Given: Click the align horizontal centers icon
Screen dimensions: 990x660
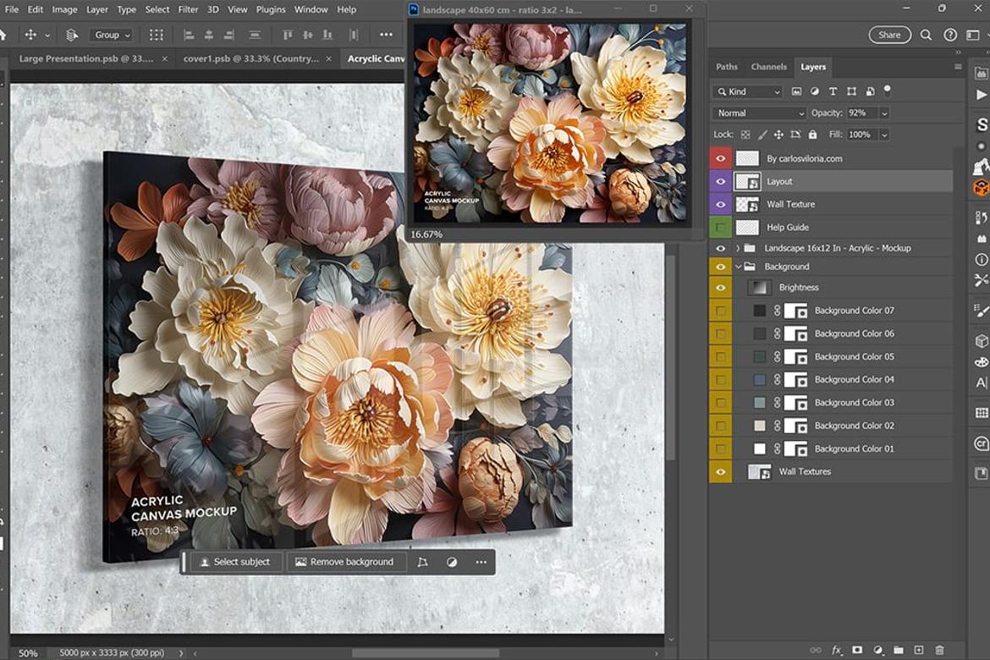Looking at the screenshot, I should click(x=208, y=35).
